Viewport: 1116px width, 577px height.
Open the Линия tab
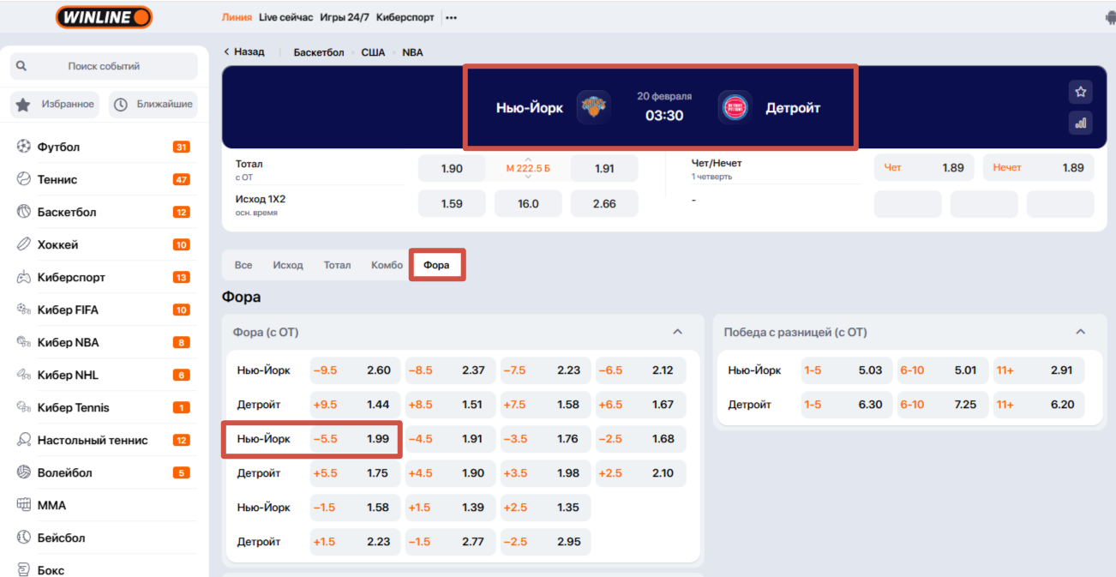pyautogui.click(x=237, y=17)
